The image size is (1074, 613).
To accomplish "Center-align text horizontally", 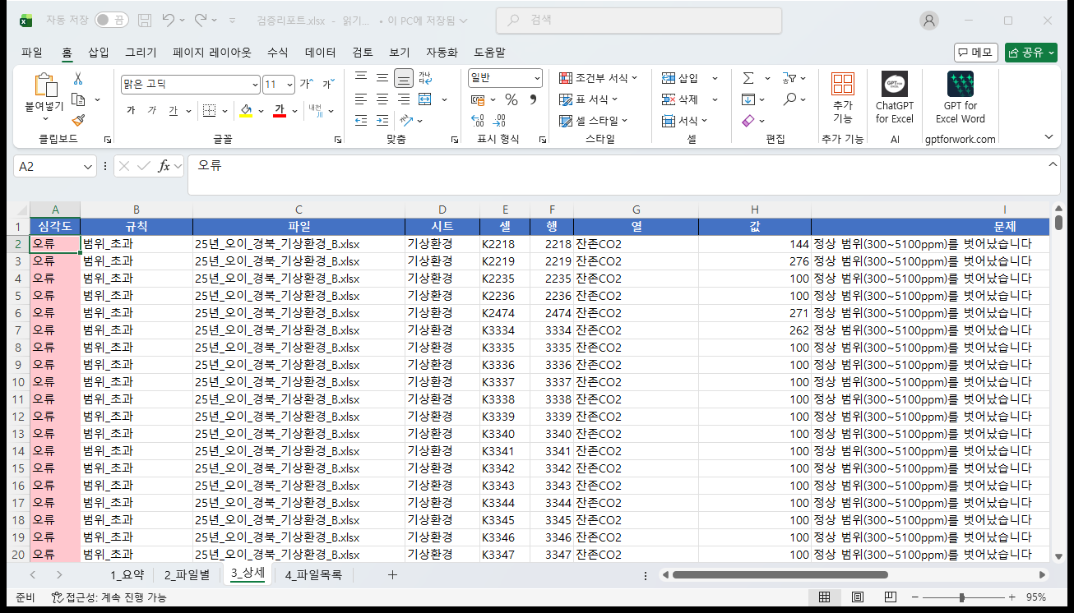I will [382, 99].
